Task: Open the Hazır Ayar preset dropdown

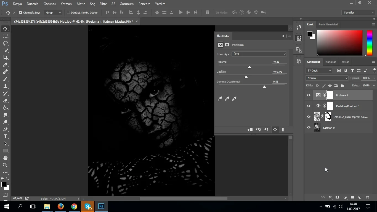Action: point(259,54)
